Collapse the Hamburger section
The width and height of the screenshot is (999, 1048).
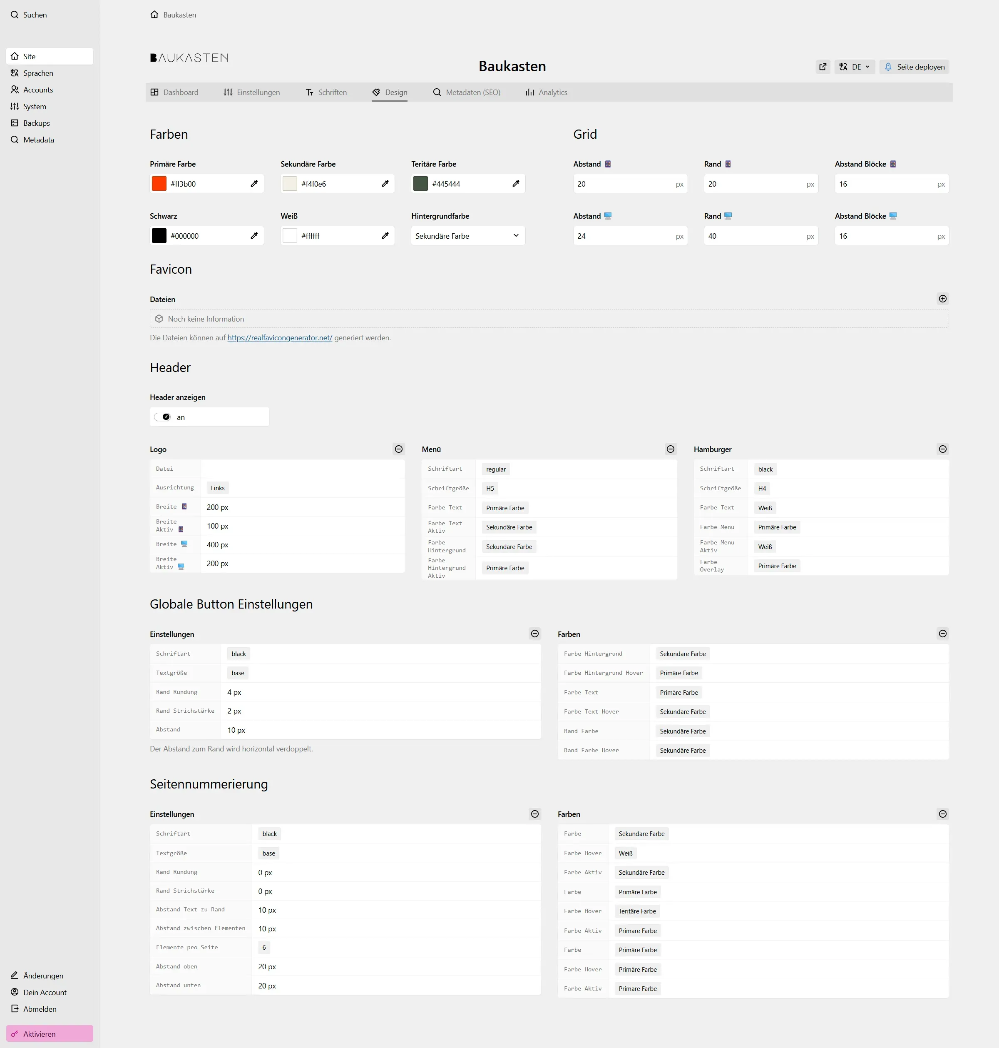[942, 449]
